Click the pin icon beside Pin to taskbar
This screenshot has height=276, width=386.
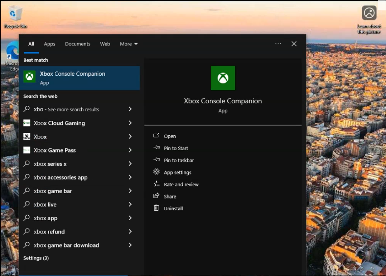click(156, 160)
